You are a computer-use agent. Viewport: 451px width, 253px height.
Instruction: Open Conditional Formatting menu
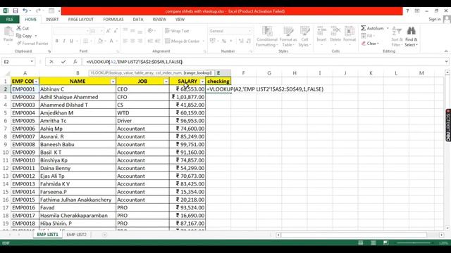[x=267, y=37]
